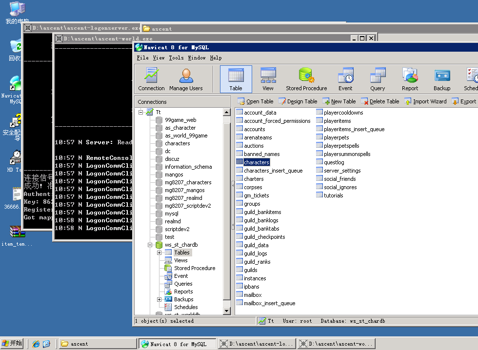Viewport: 478px width, 350px height.
Task: Open the Help menu
Action: [216, 58]
